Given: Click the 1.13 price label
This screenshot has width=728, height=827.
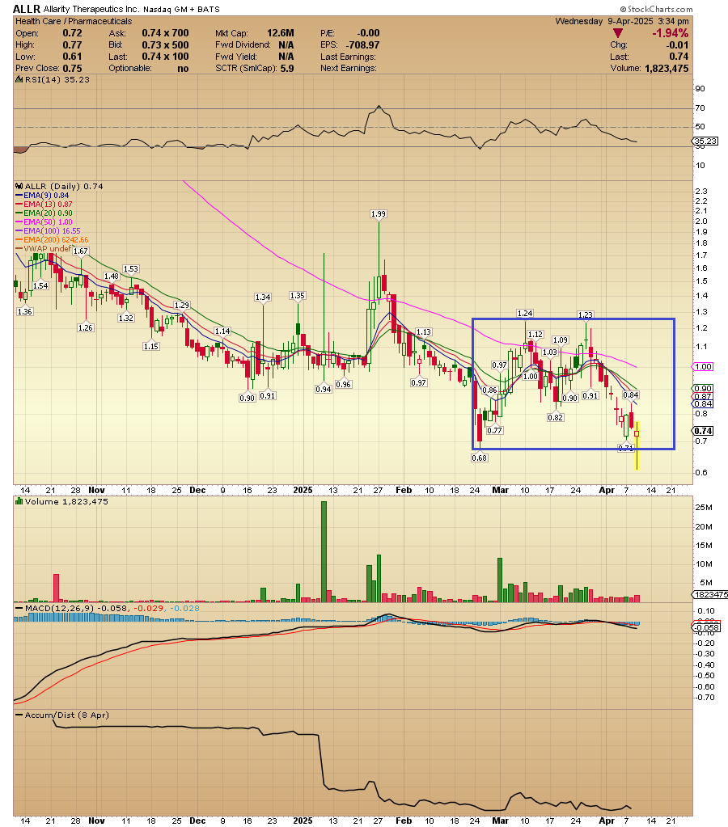Looking at the screenshot, I should click(x=423, y=332).
